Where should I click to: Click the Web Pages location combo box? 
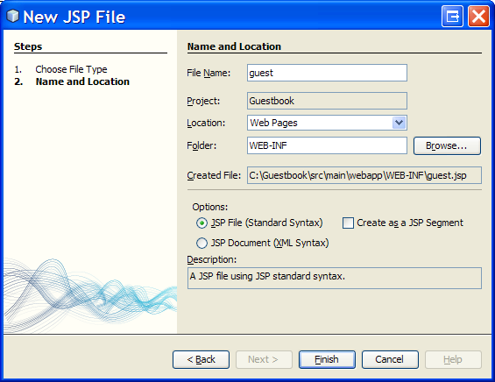point(327,123)
